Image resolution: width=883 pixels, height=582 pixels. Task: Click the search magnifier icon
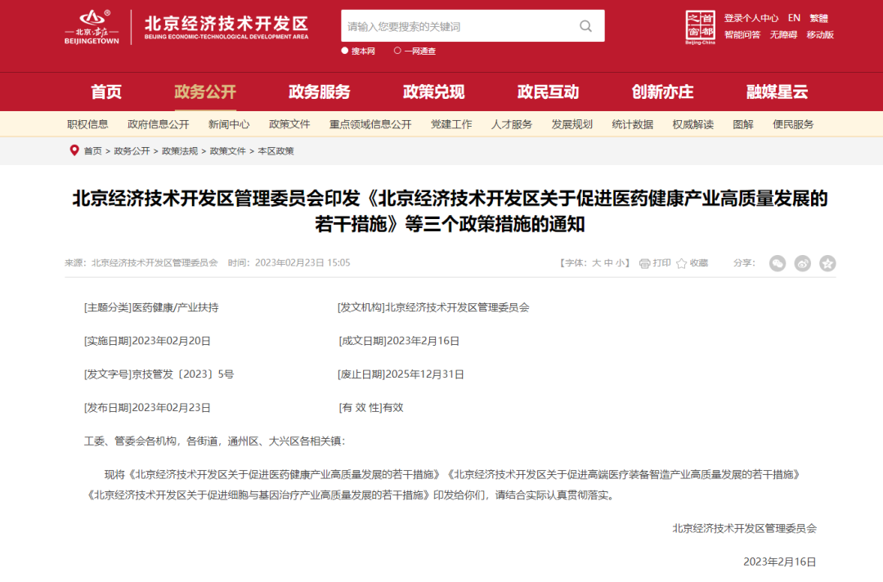click(585, 26)
